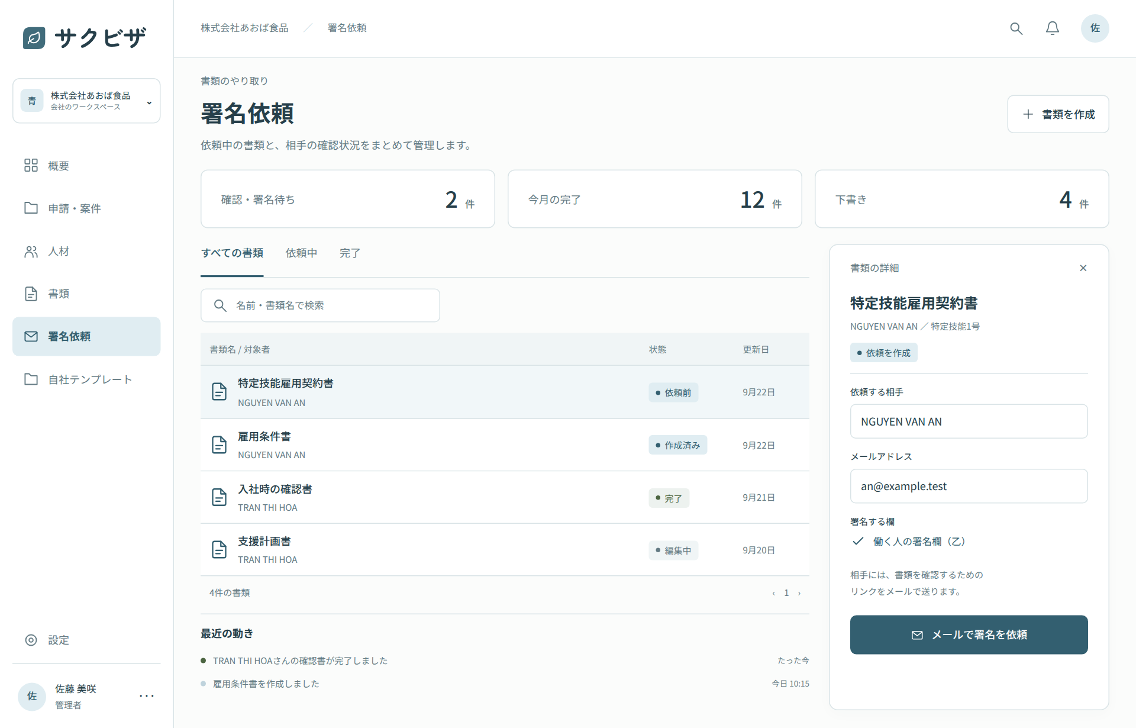Focus the 依頼する相手 name field

point(969,421)
